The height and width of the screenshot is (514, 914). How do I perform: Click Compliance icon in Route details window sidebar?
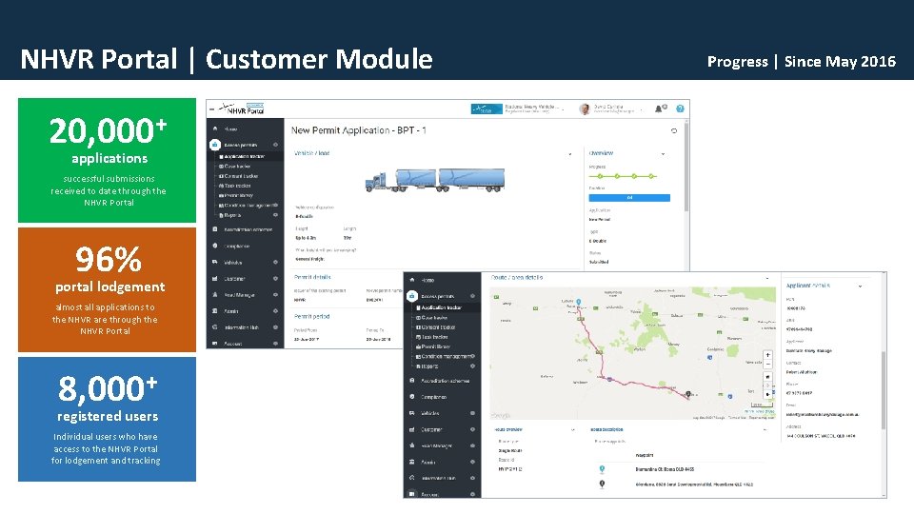[412, 397]
